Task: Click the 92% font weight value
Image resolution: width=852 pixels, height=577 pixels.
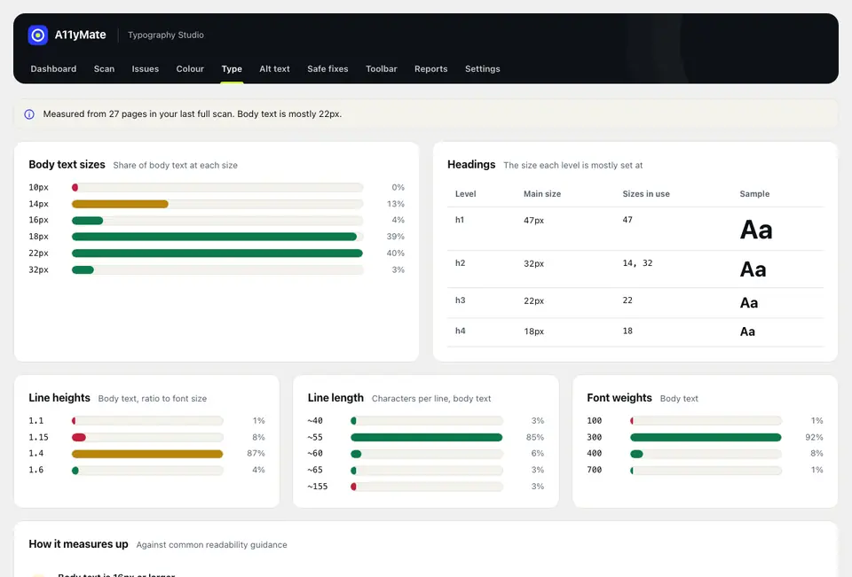Action: click(x=814, y=437)
